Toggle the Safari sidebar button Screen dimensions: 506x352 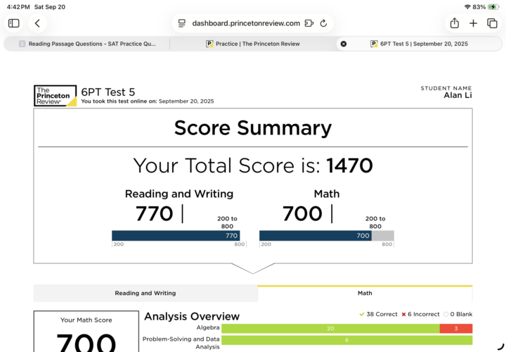(13, 23)
